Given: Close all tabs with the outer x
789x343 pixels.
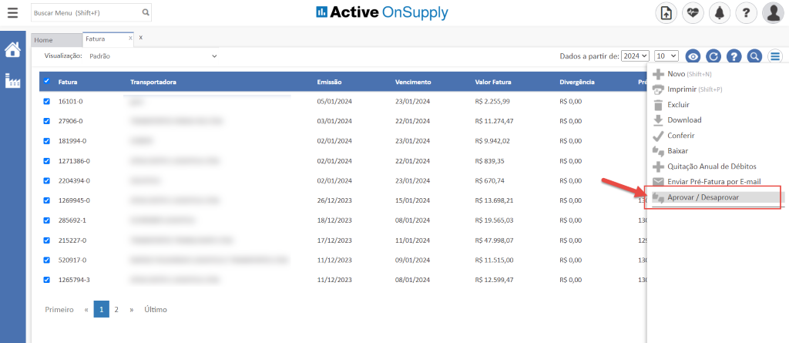Looking at the screenshot, I should 141,37.
